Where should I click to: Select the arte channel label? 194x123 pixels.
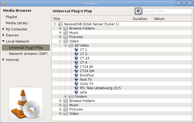tap(83, 92)
